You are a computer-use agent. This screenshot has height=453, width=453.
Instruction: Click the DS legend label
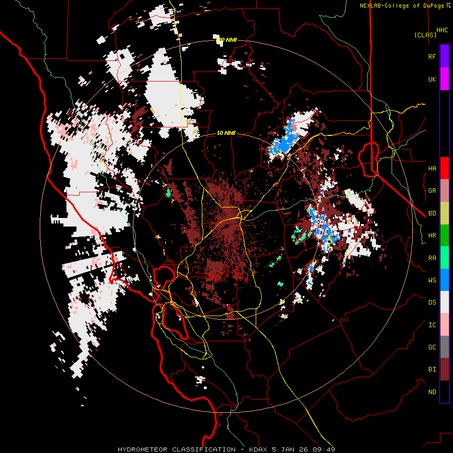[x=432, y=303]
